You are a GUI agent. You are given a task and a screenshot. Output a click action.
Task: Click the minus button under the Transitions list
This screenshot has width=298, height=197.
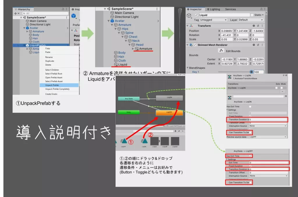[282, 92]
